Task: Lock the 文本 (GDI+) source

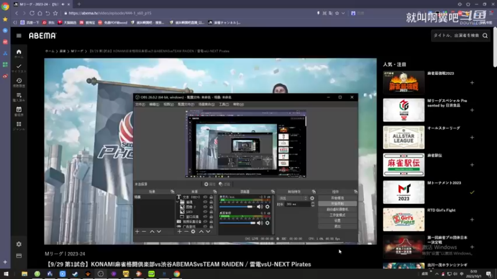Action: [211, 197]
